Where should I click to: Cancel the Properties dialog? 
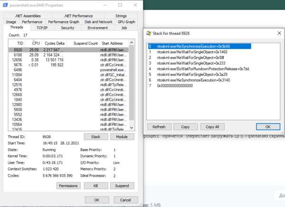(125, 200)
